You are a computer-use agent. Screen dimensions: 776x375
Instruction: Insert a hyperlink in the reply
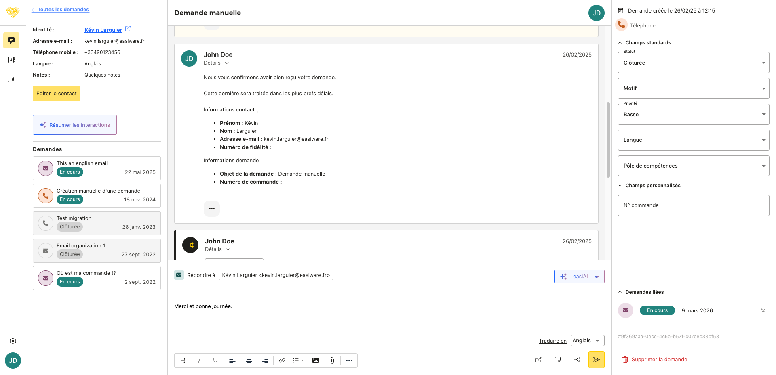282,360
